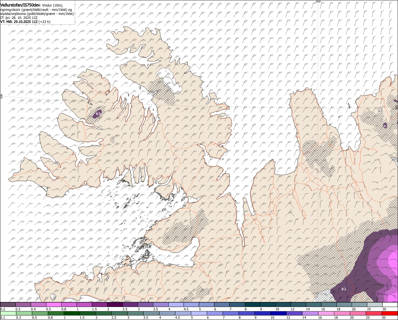Select the 0.2 swatch in upper purple scale
The height and width of the screenshot is (320, 398).
point(8,304)
